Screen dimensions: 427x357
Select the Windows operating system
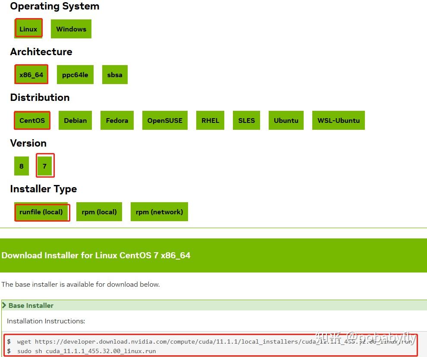click(71, 29)
